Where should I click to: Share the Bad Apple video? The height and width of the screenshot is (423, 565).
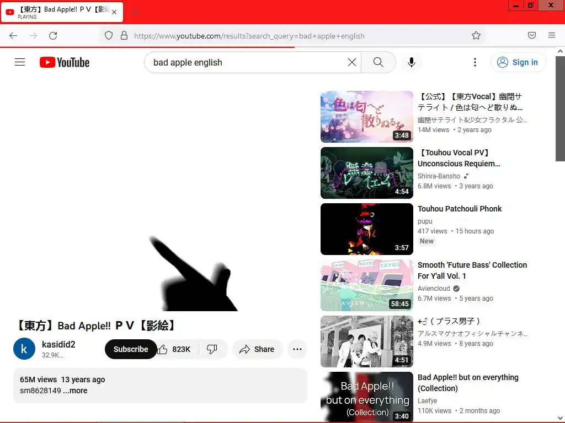257,349
